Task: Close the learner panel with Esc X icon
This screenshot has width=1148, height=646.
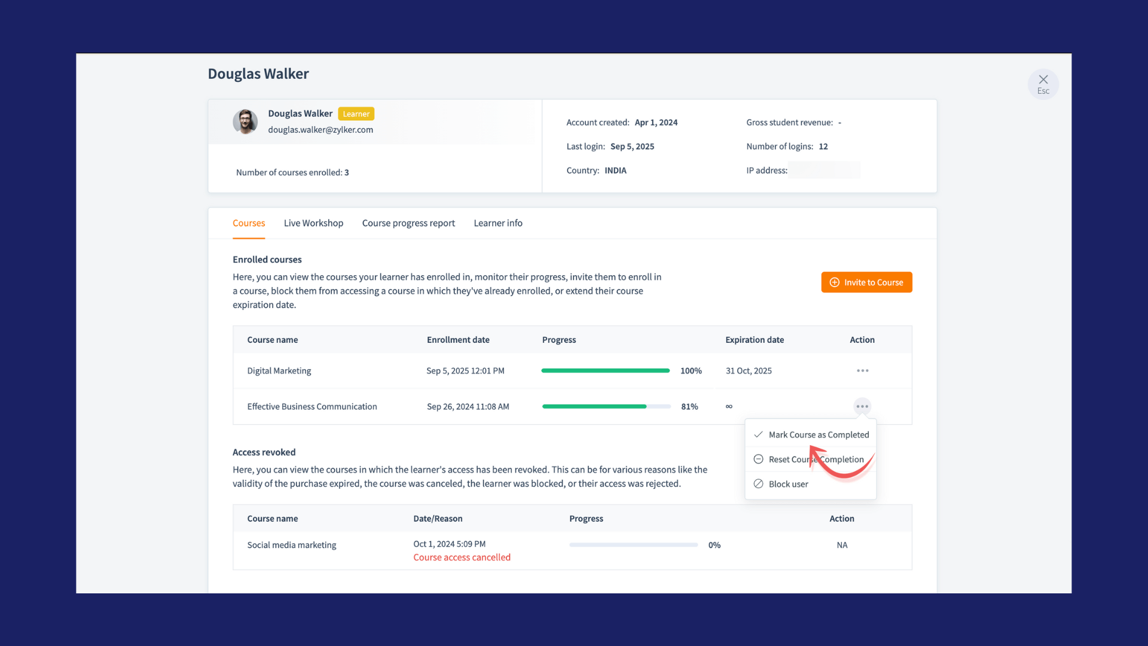Action: 1043,80
